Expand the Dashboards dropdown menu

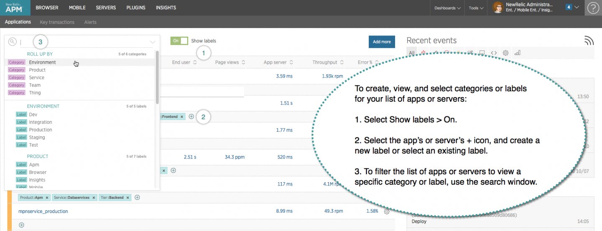447,8
